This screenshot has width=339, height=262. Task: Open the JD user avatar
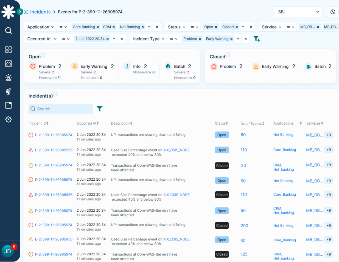8,251
